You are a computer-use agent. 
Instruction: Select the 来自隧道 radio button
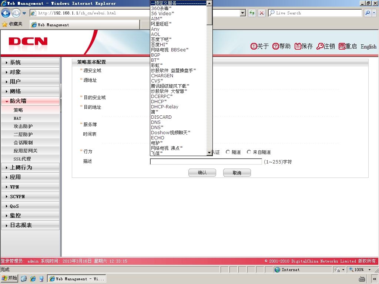249,152
